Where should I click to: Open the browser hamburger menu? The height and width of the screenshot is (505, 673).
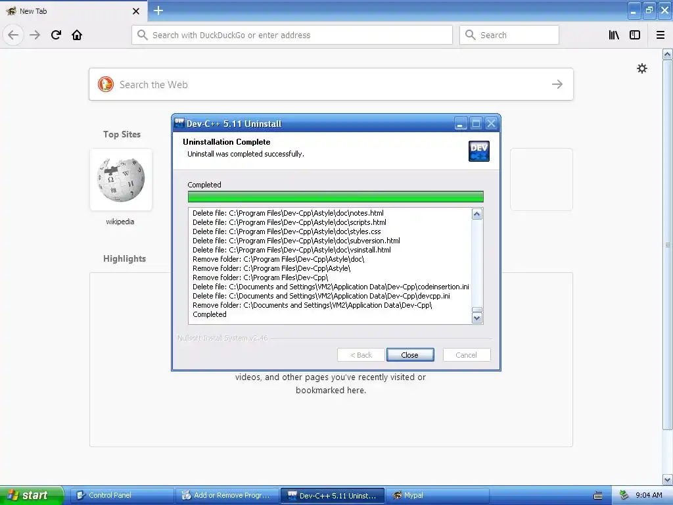coord(660,35)
